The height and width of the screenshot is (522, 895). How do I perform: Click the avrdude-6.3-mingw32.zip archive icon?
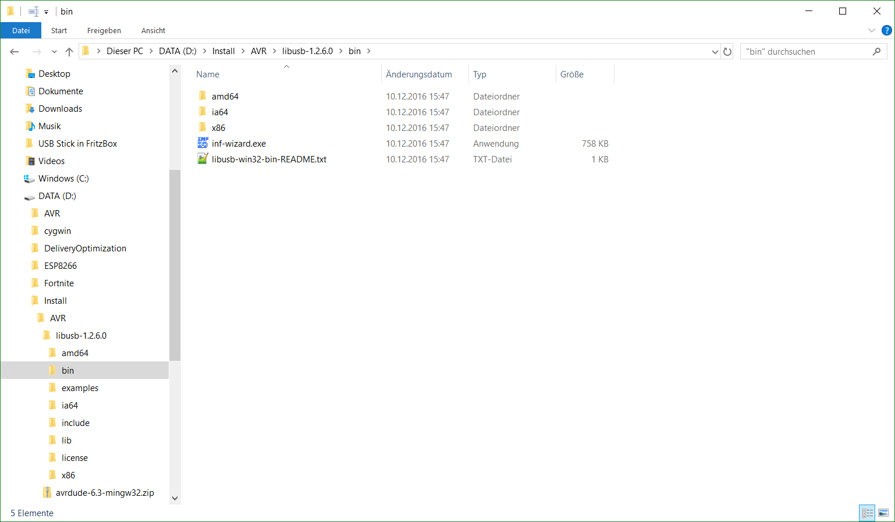click(47, 492)
